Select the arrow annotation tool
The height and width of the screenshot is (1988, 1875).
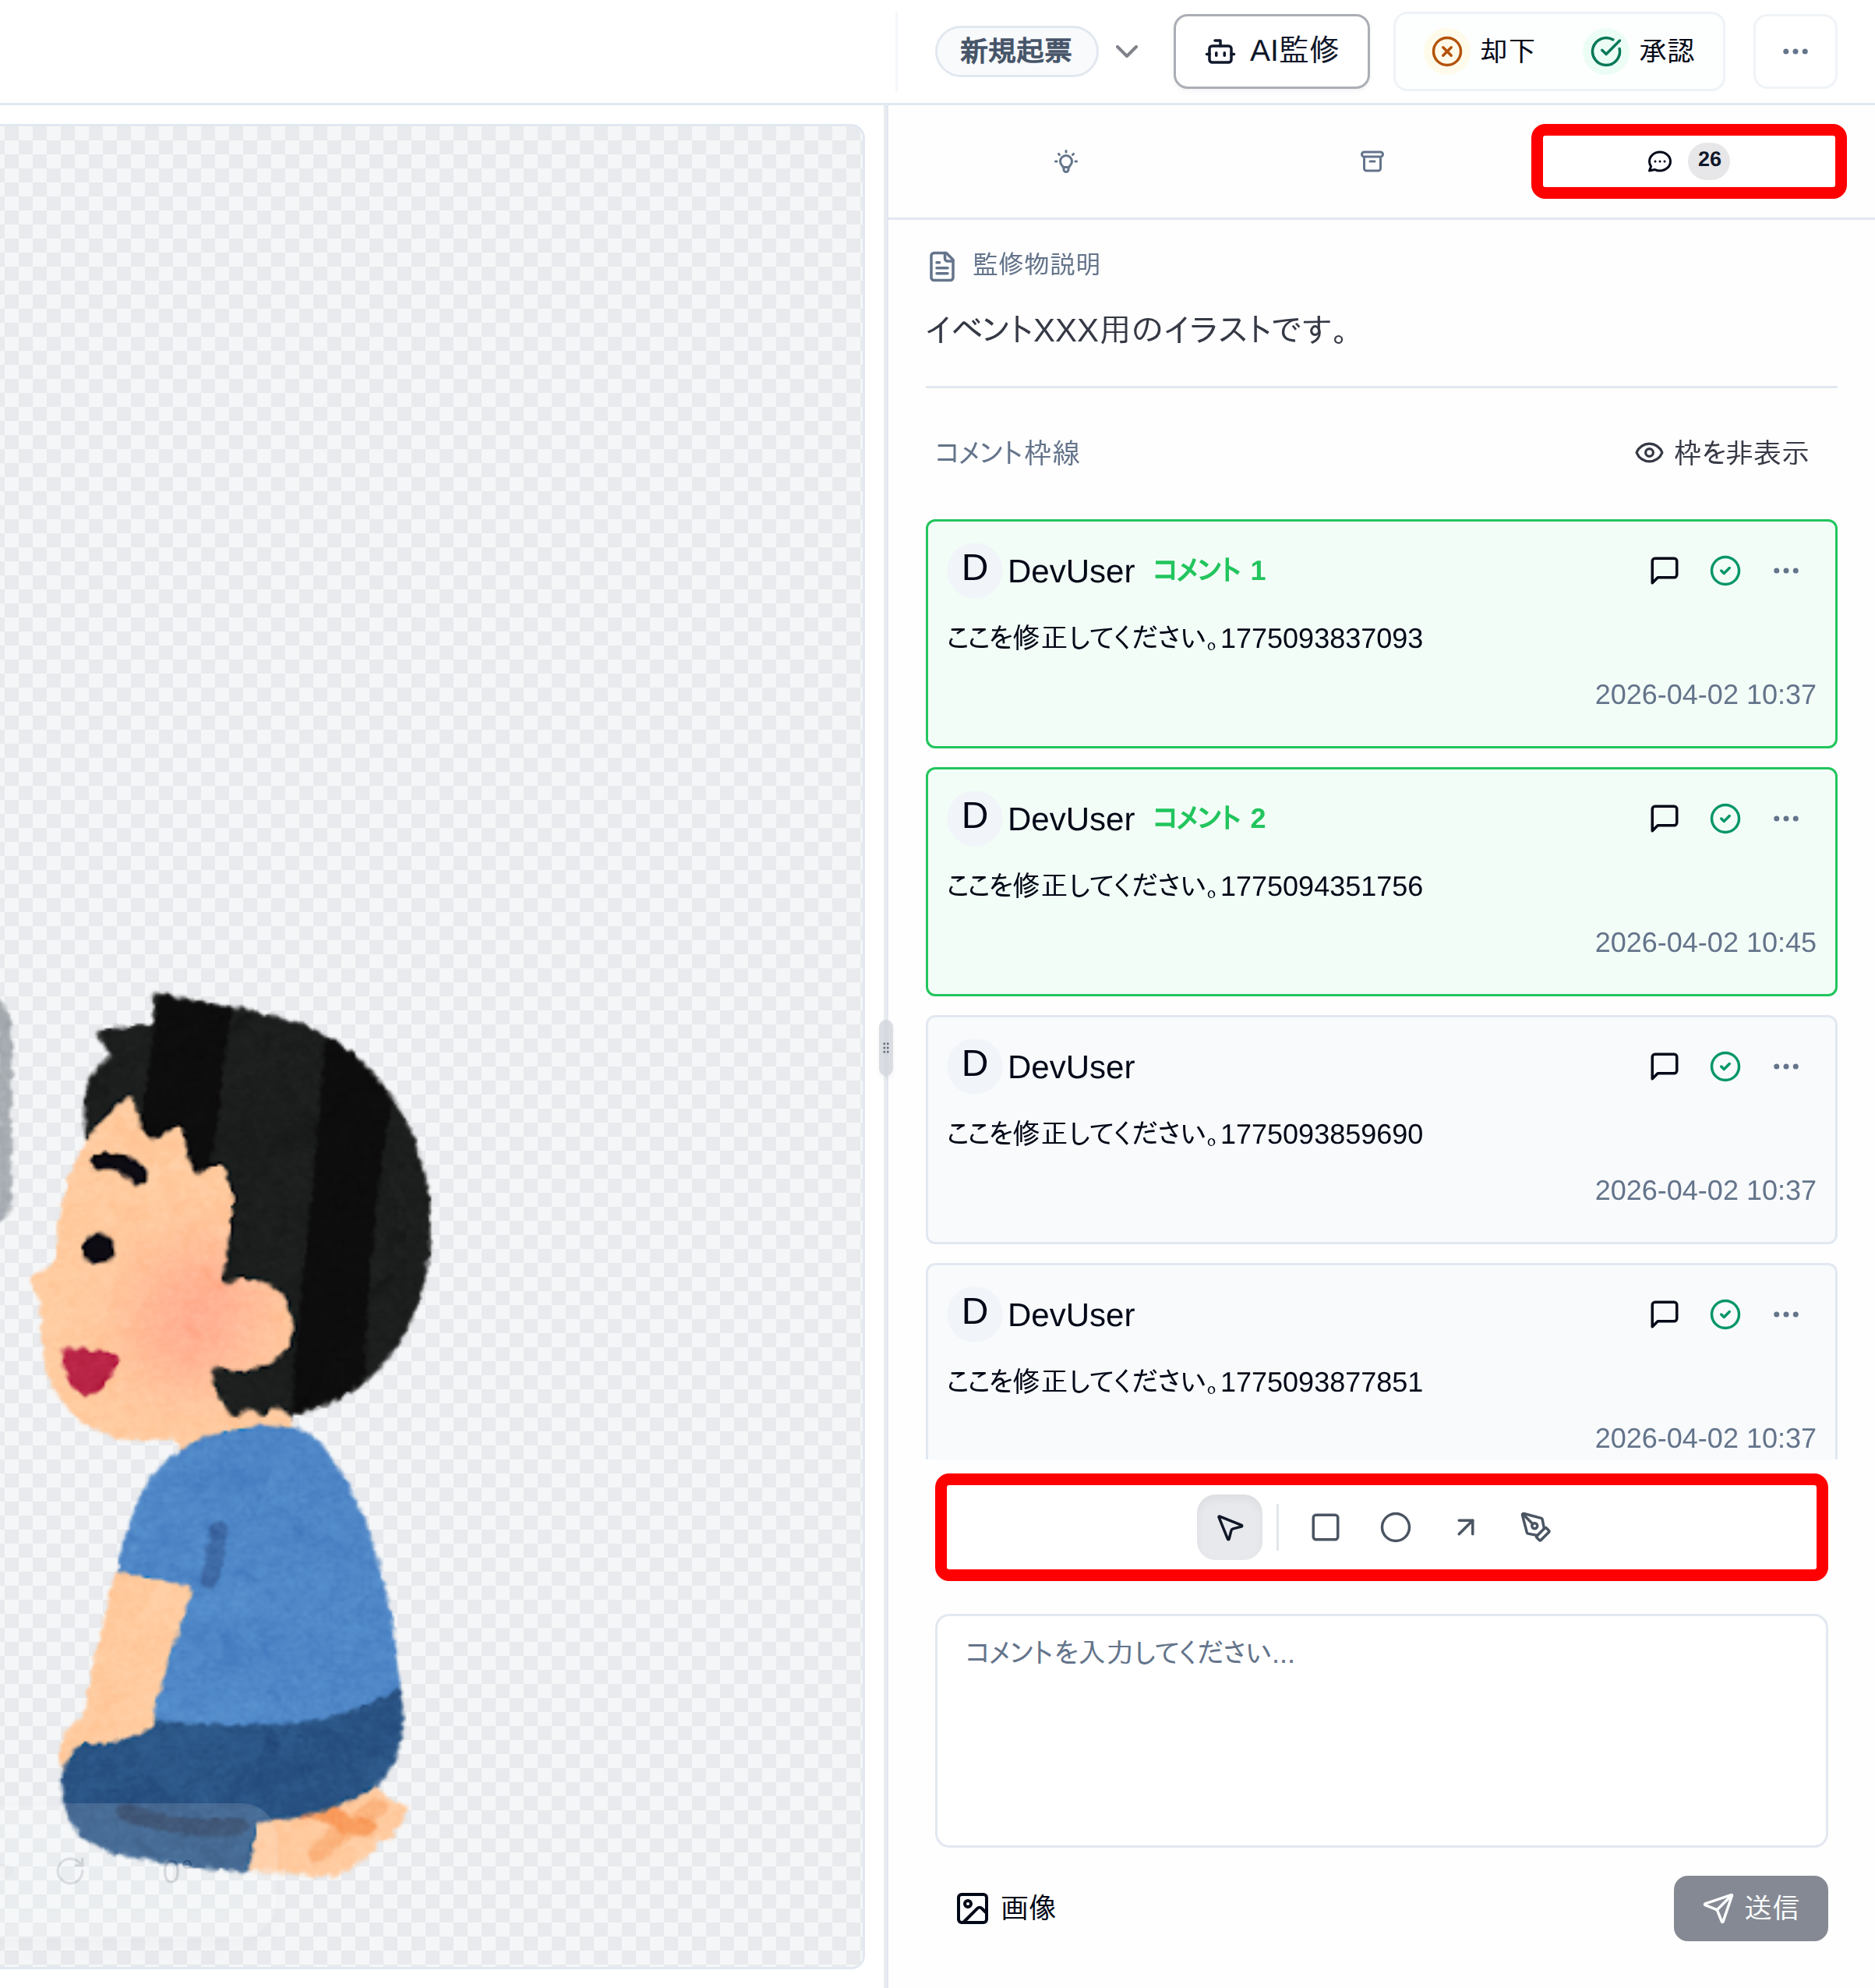1465,1527
